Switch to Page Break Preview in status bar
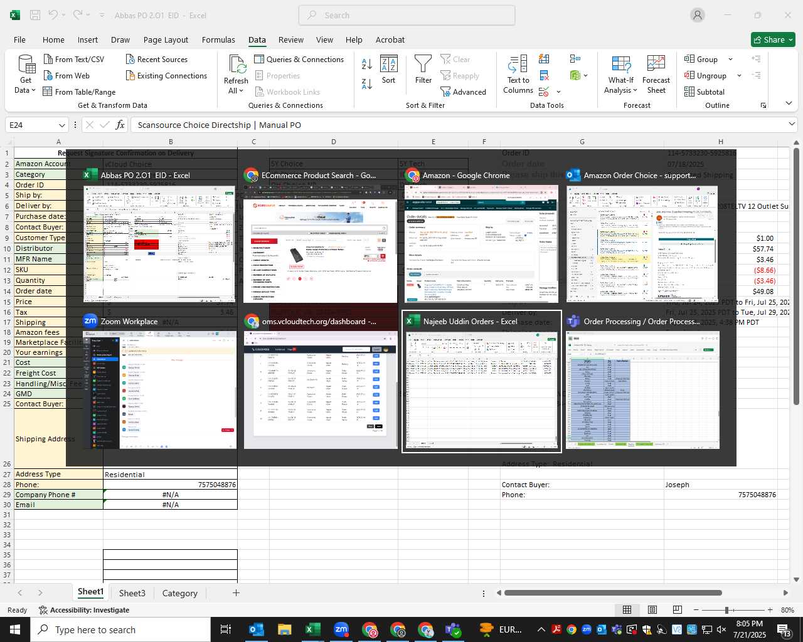803x642 pixels. pyautogui.click(x=677, y=609)
